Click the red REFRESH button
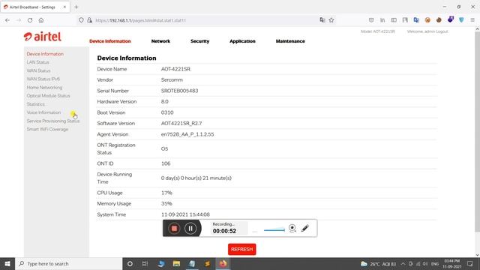480x270 pixels. [x=241, y=249]
